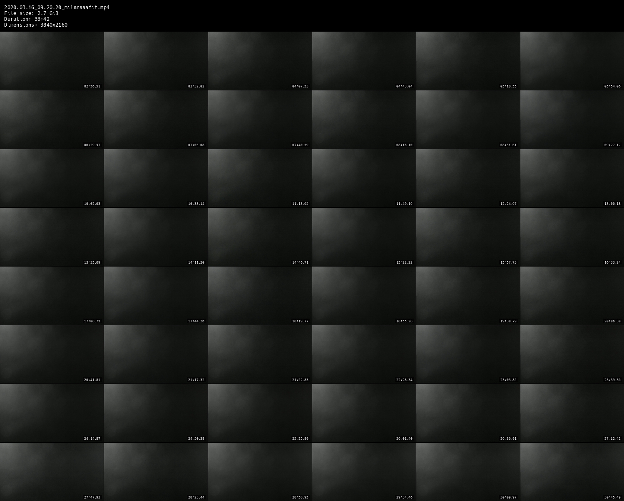624x501 pixels.
Task: Choose the thumbnail at 05:54.06
Action: pyautogui.click(x=572, y=61)
